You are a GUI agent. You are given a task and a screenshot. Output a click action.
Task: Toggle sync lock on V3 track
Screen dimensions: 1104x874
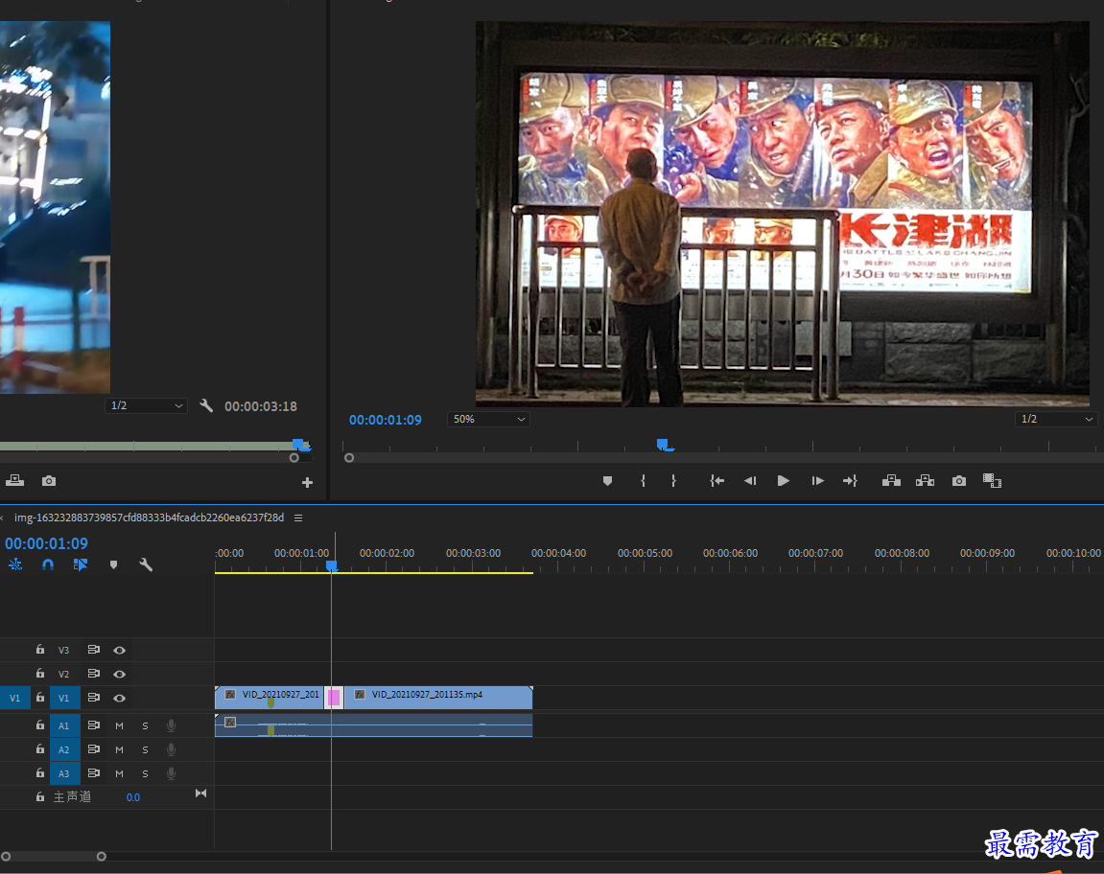pyautogui.click(x=94, y=650)
